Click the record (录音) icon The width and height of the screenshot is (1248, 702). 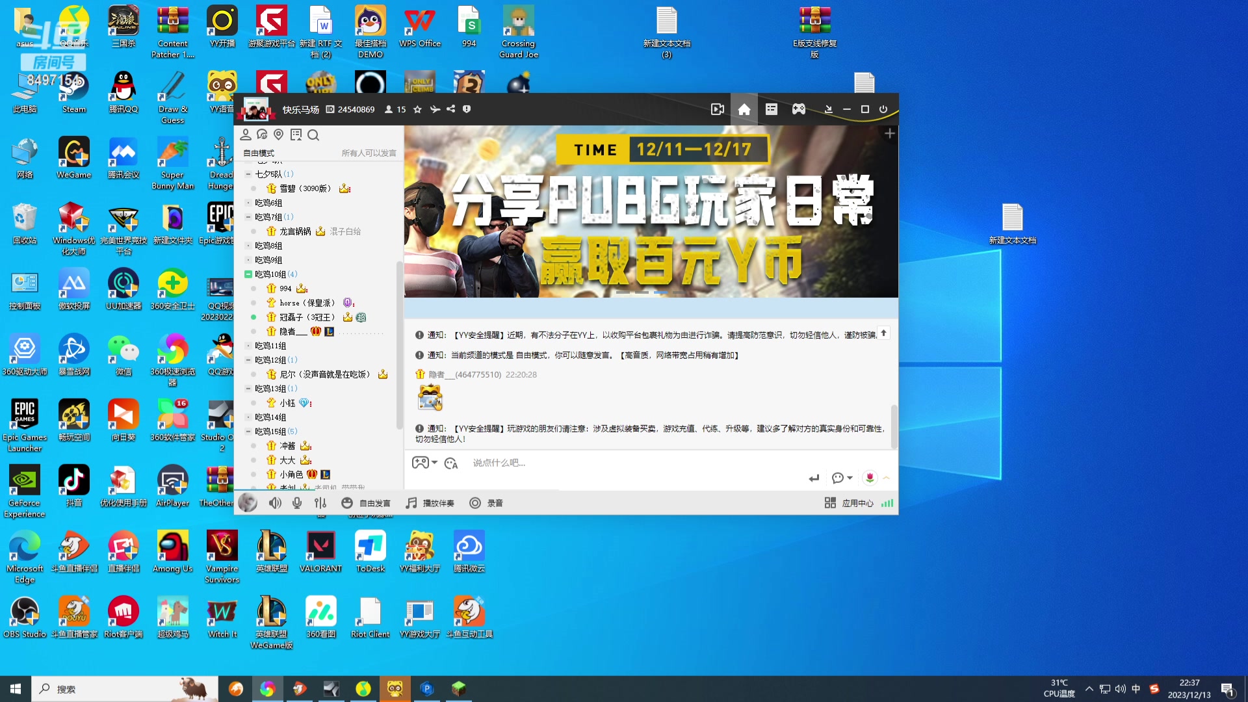[475, 502]
